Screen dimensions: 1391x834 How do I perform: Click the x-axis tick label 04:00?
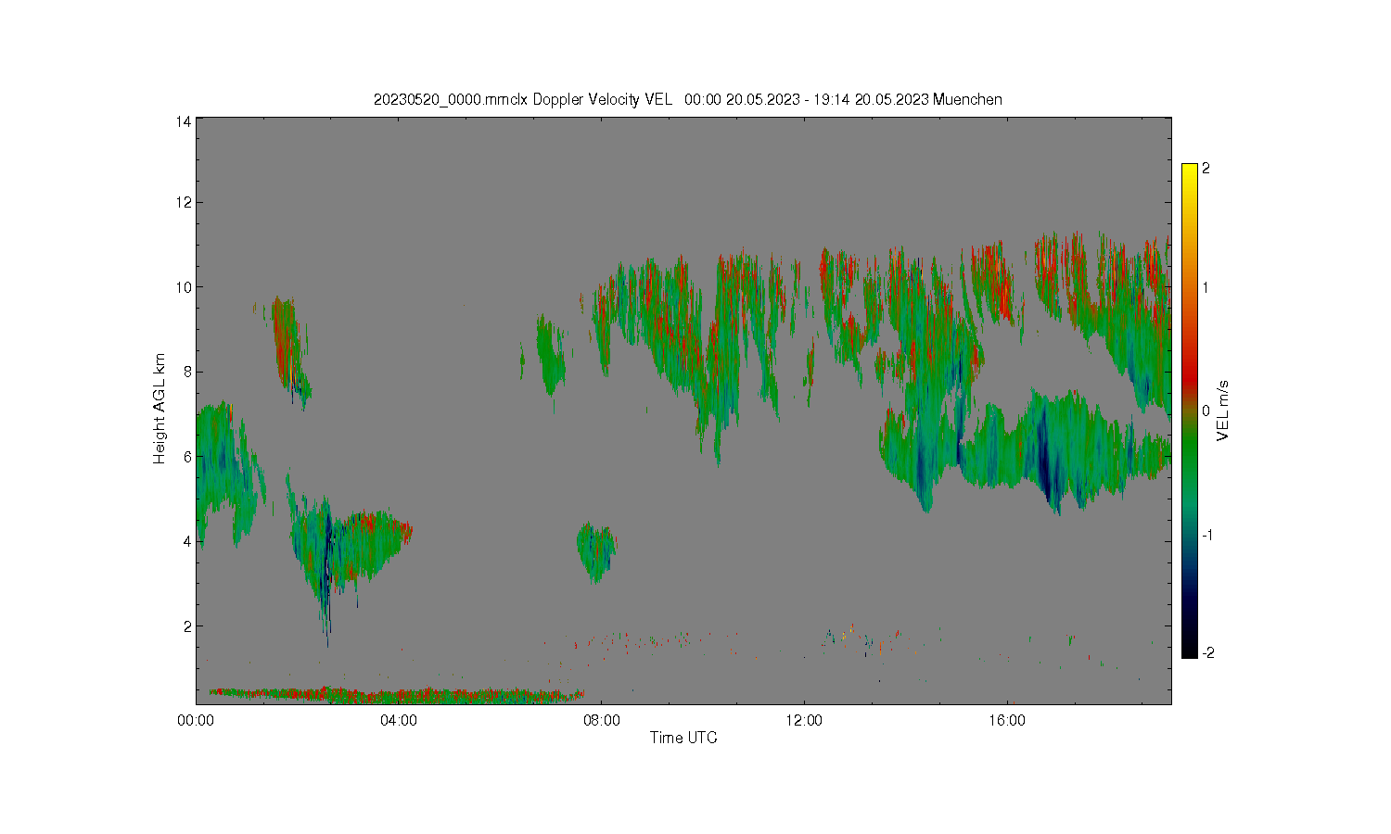[x=399, y=720]
